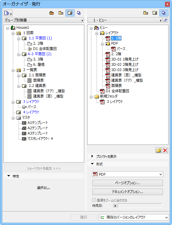This screenshot has width=172, height=225.
Task: Click the マスタ folder icon
Action: point(18,118)
